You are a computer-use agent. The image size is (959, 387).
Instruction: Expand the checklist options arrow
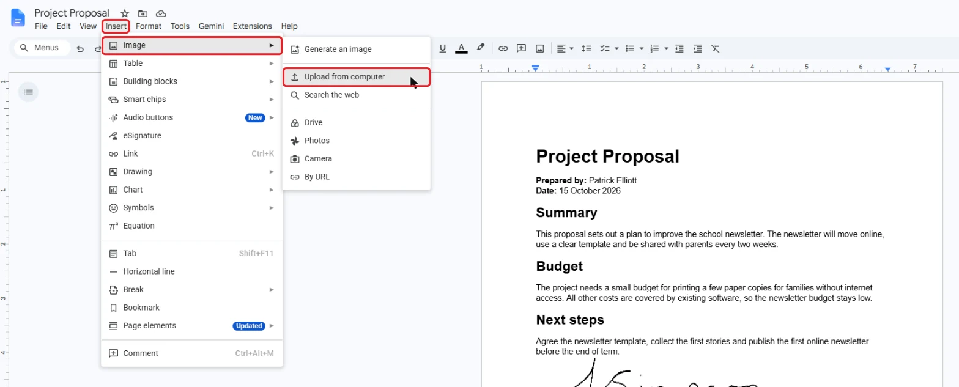616,48
